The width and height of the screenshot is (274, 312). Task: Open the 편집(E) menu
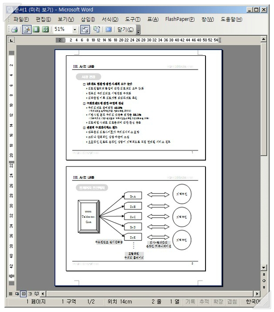coord(43,19)
